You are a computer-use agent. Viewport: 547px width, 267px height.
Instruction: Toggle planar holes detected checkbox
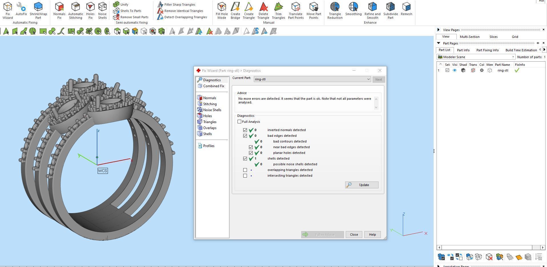(251, 153)
